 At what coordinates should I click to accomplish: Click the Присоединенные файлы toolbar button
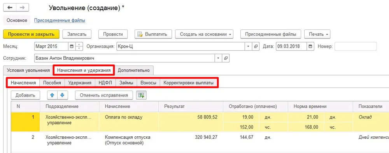click(x=271, y=34)
